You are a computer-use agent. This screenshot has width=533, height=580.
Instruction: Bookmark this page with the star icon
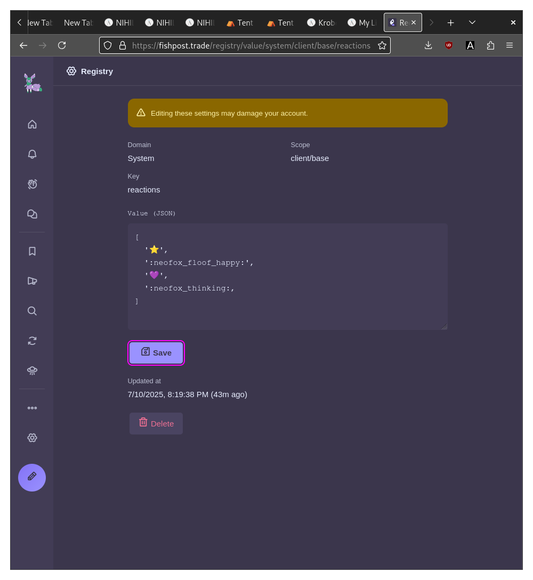[382, 45]
